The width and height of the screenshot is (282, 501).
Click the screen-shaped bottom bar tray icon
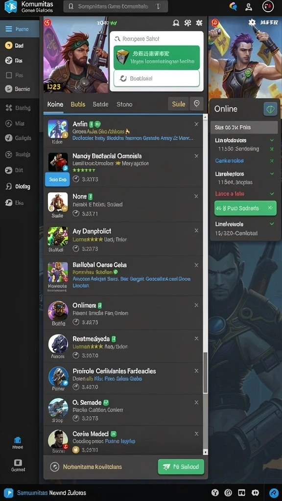(x=241, y=493)
